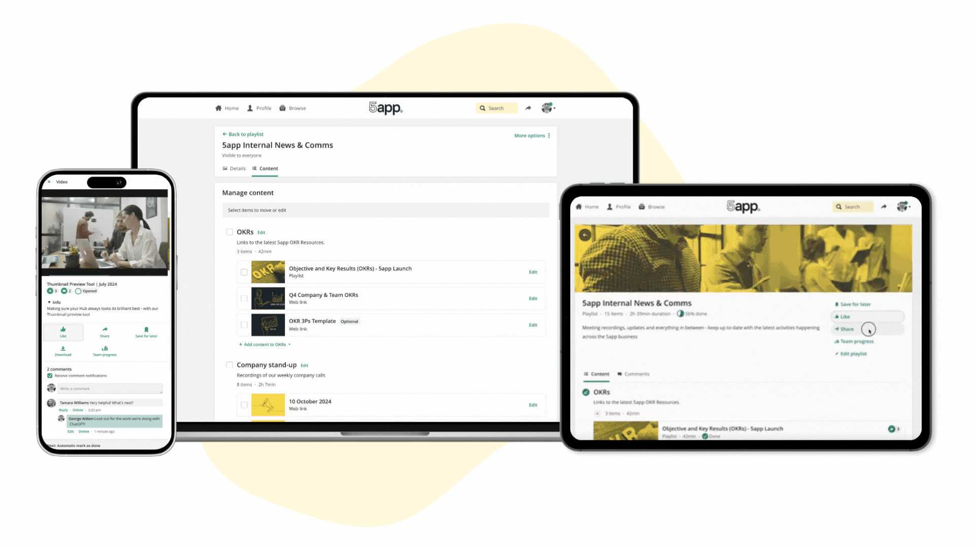The width and height of the screenshot is (975, 548).
Task: Toggle the Company stand-up checkbox
Action: [230, 365]
